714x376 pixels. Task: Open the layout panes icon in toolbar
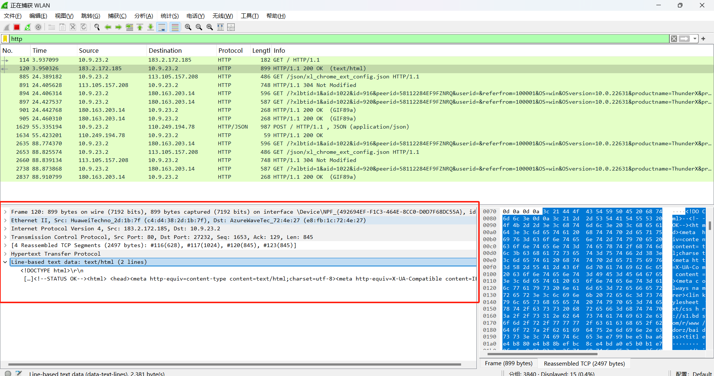click(231, 27)
